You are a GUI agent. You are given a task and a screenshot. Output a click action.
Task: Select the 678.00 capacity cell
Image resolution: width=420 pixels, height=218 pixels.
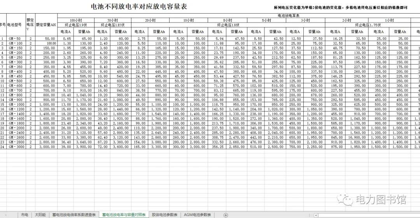pos(314,95)
